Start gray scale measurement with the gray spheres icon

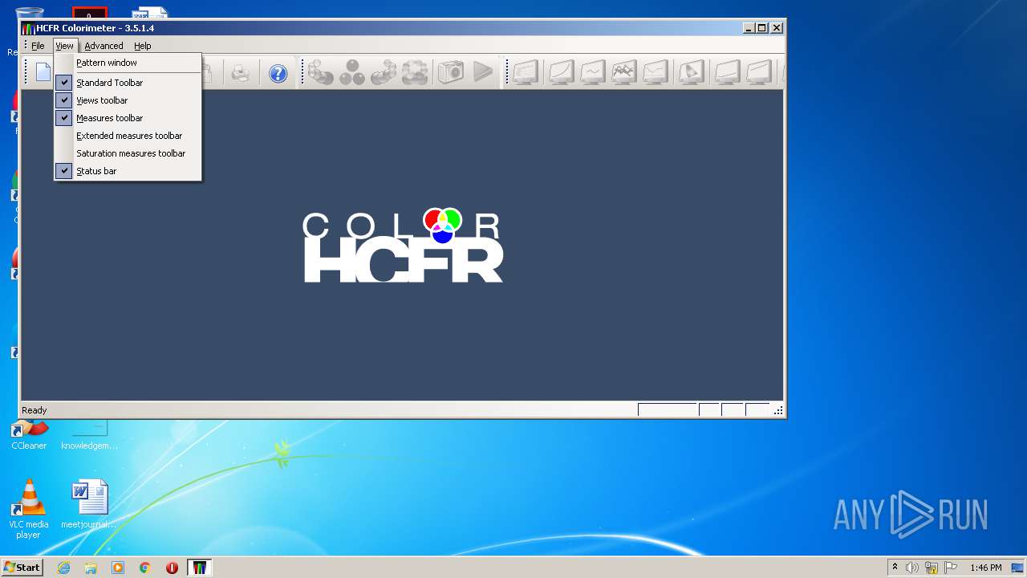[x=321, y=72]
